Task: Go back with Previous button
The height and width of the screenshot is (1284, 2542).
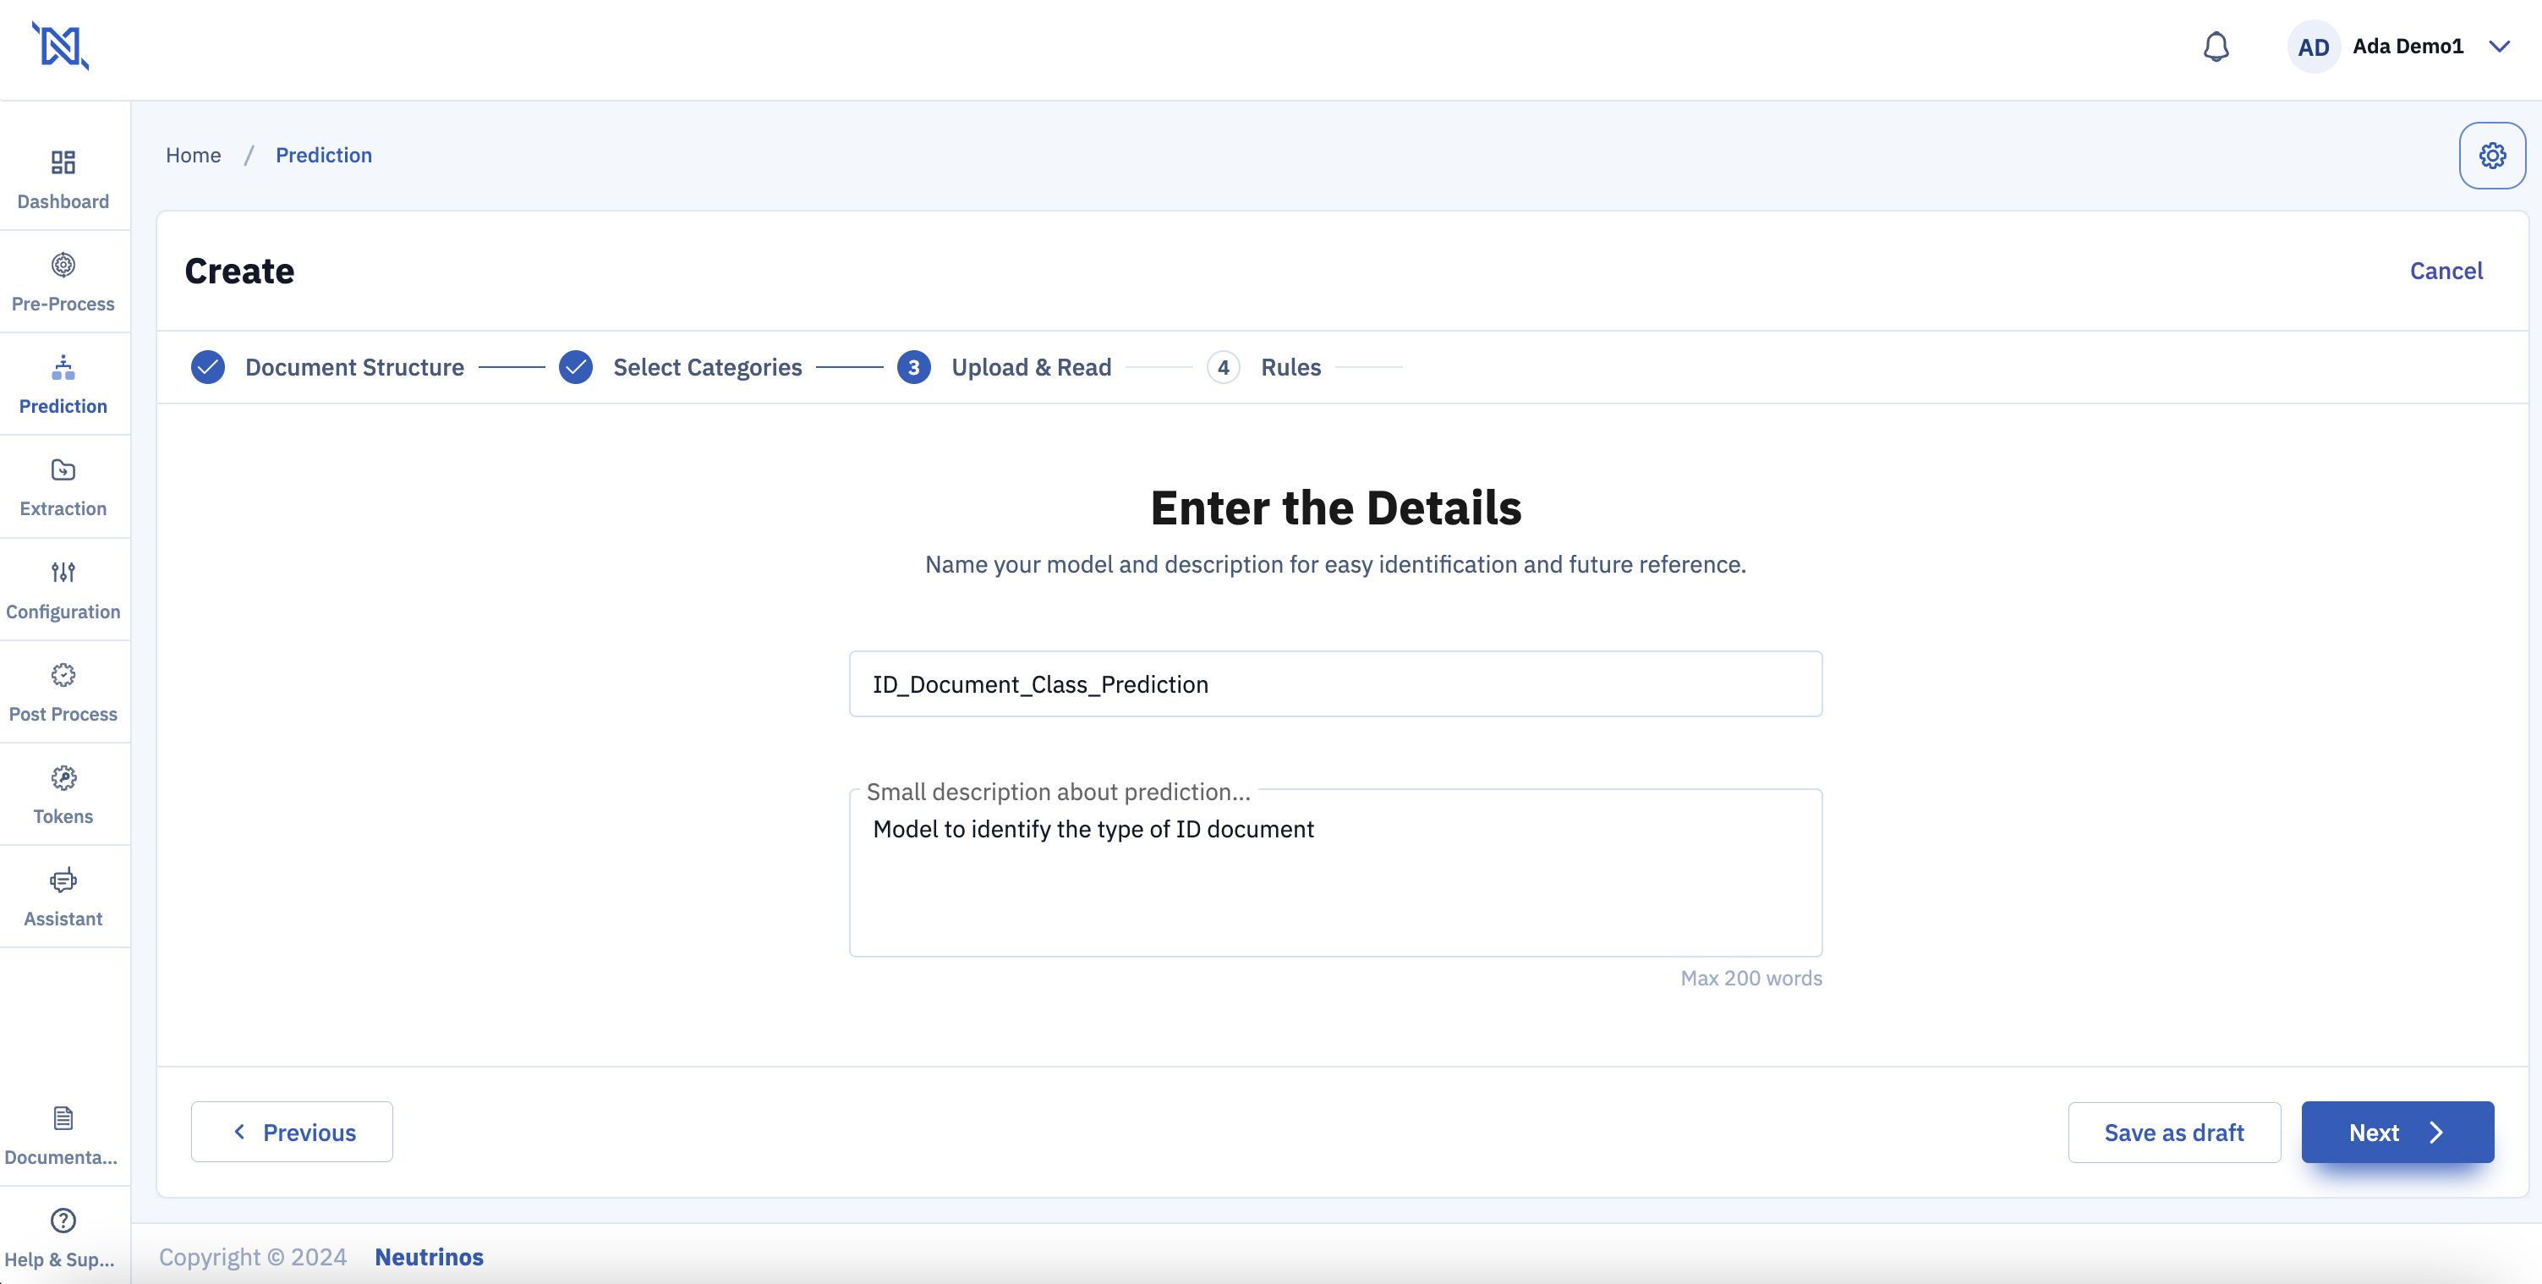Action: (x=292, y=1132)
